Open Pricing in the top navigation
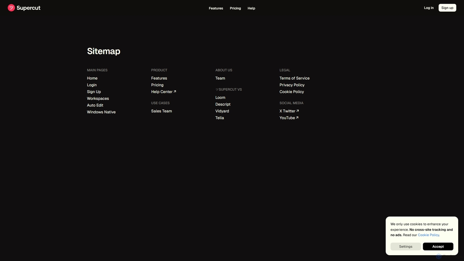Screen dimensions: 464x261 click(x=235, y=8)
